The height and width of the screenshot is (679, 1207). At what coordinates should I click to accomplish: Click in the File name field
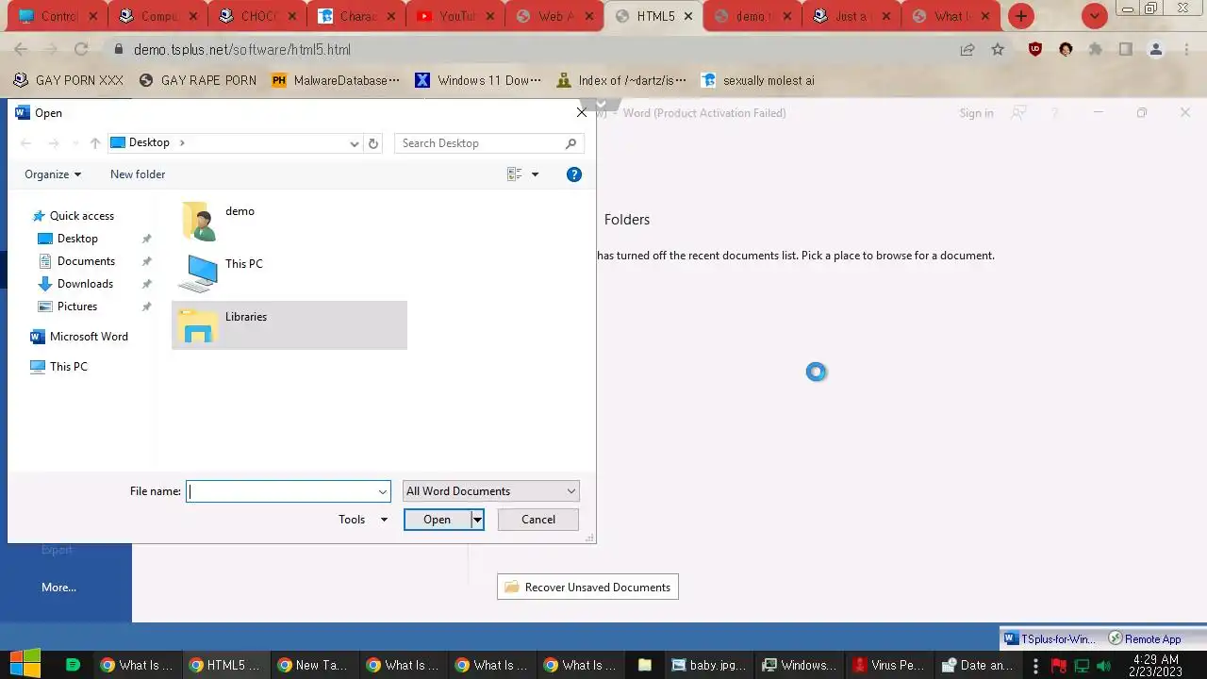coord(281,491)
